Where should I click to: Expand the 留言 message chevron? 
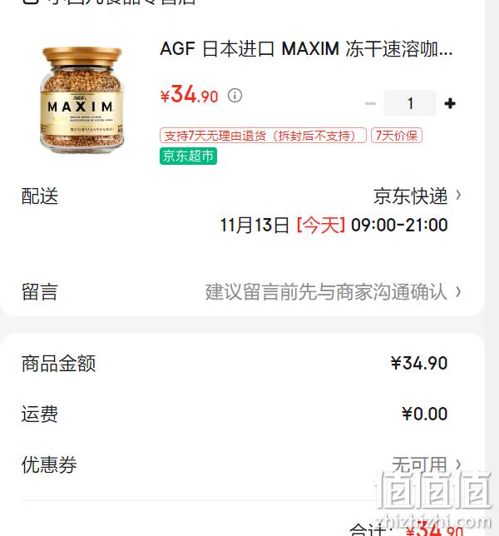458,292
